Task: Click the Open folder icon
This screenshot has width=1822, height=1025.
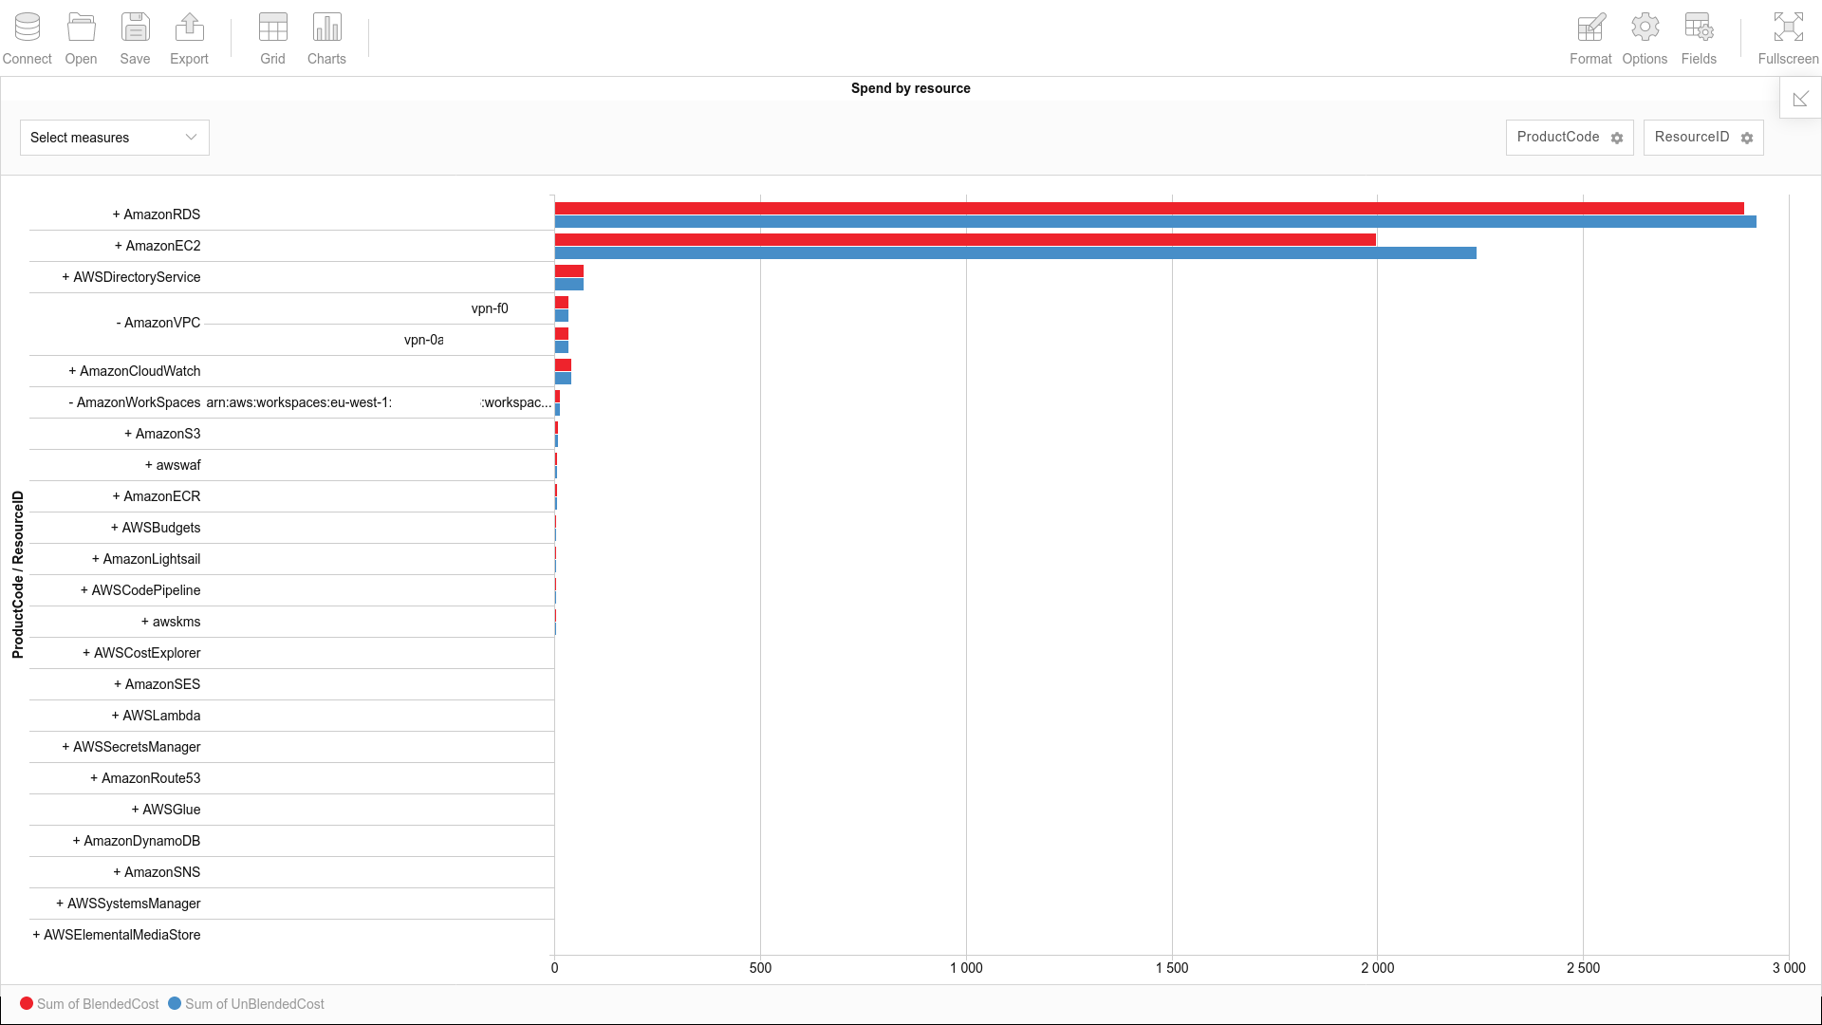Action: tap(81, 27)
